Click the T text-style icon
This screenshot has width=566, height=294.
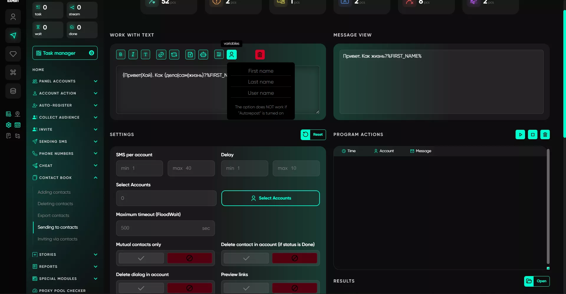pyautogui.click(x=145, y=54)
